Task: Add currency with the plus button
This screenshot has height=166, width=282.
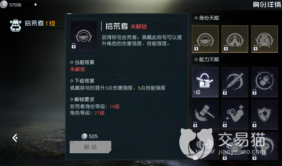Action: (x=35, y=4)
